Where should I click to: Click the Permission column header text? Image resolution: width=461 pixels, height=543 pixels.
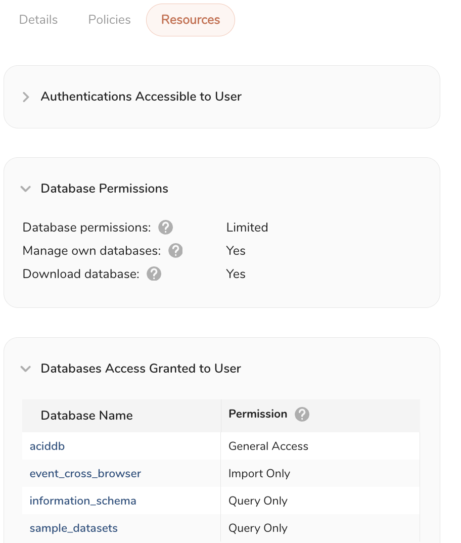click(258, 414)
